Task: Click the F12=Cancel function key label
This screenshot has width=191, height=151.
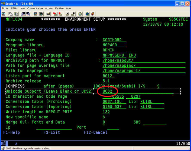Action: [x=95, y=132]
